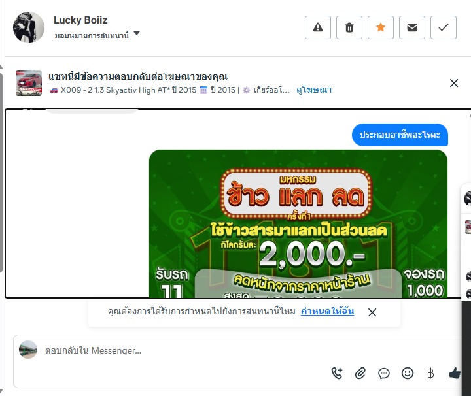Image resolution: width=471 pixels, height=396 pixels.
Task: Click the Lucky Boiiz contact name
Action: (80, 20)
